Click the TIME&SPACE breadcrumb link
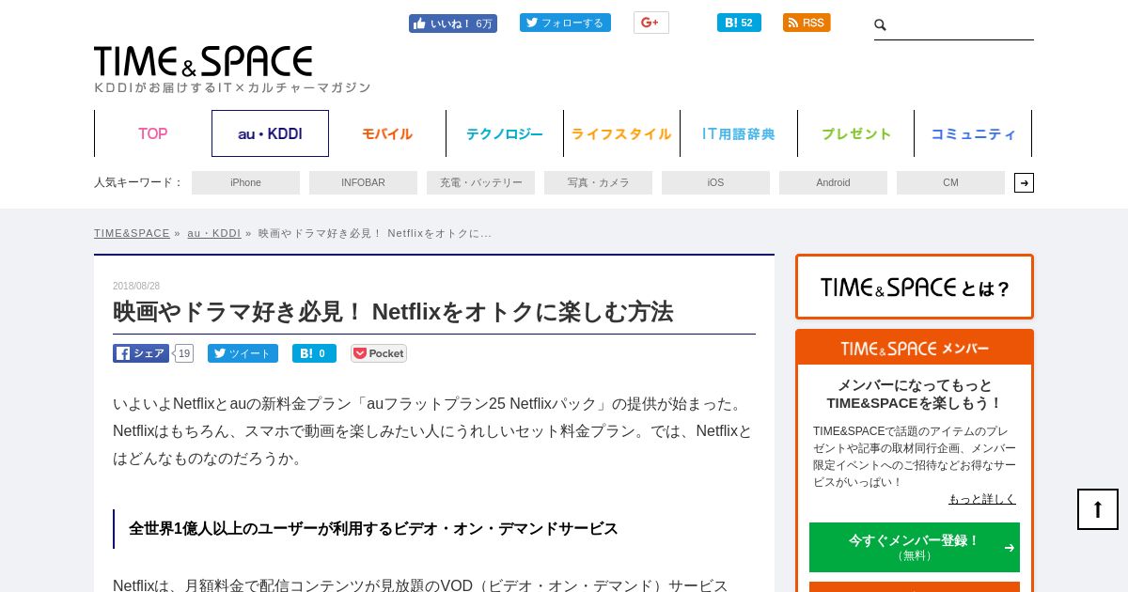 132,233
